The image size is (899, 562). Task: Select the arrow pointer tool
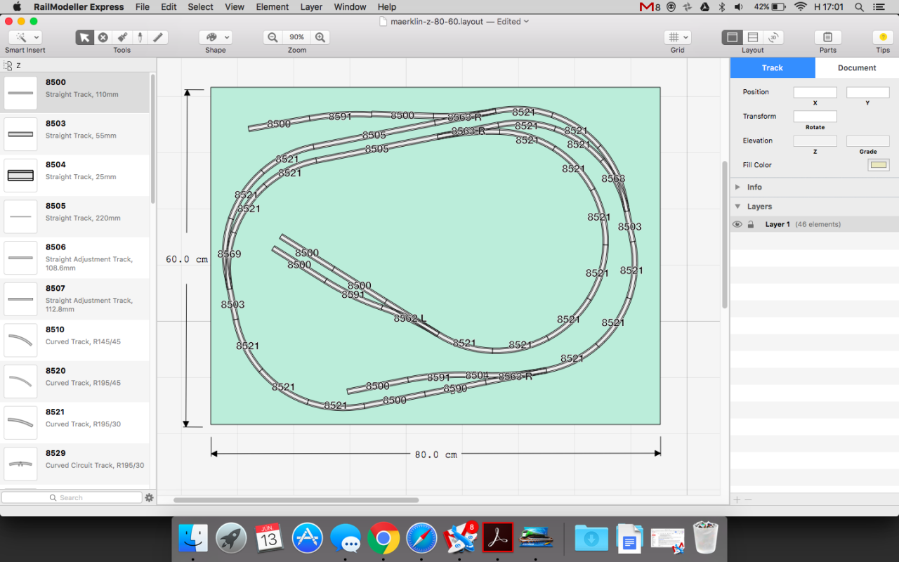(85, 37)
